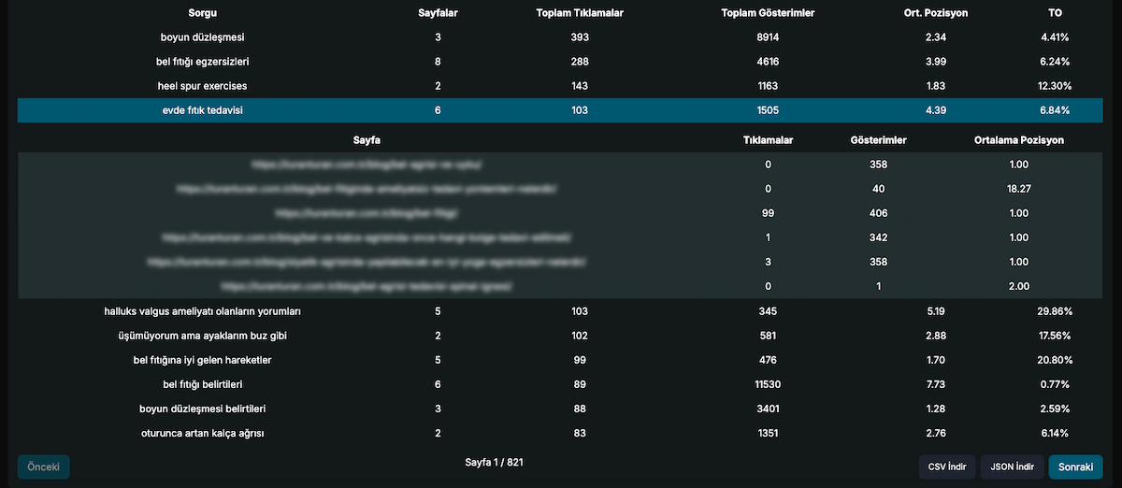This screenshot has width=1122, height=488.
Task: Download data with CSV İndir button
Action: pyautogui.click(x=948, y=466)
